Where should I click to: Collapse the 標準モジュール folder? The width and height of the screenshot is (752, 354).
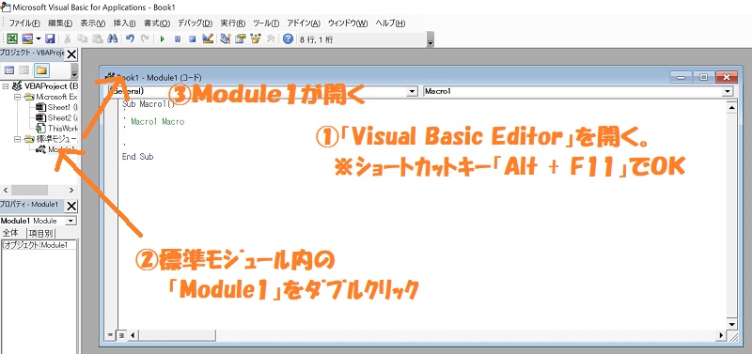tap(17, 139)
